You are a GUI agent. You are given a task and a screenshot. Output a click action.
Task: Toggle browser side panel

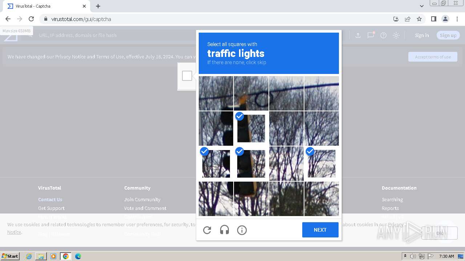click(x=433, y=19)
